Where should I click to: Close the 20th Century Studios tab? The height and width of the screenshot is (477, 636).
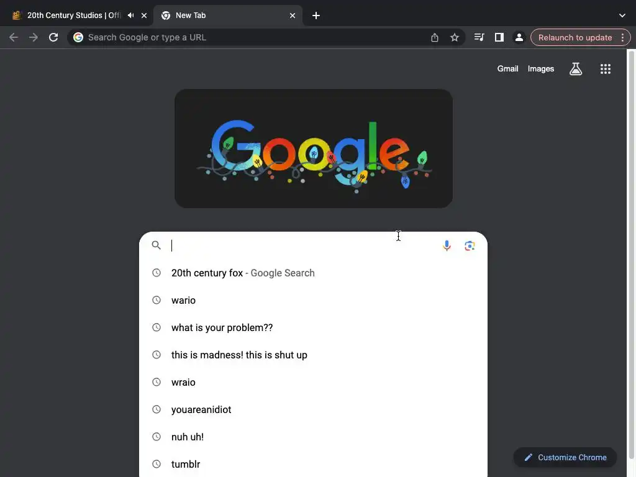(x=144, y=16)
